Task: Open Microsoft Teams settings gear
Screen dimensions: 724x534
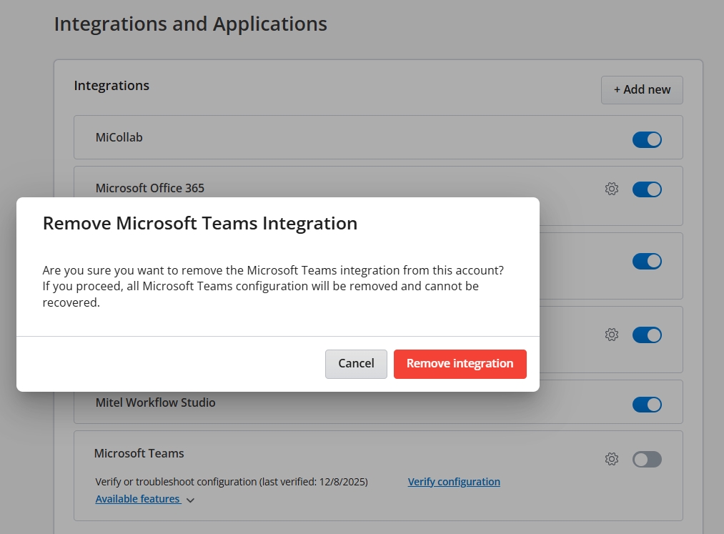Action: (x=612, y=459)
